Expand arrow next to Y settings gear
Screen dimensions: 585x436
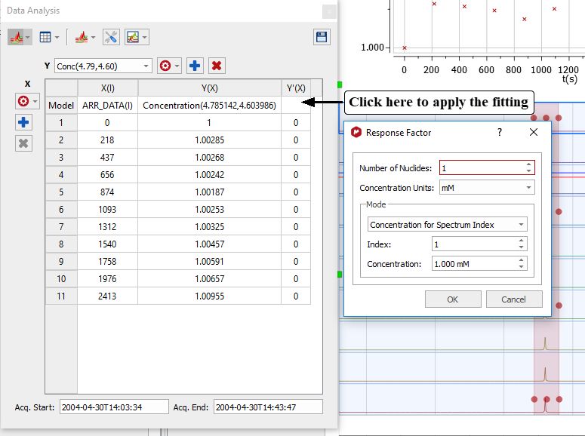[x=177, y=66]
